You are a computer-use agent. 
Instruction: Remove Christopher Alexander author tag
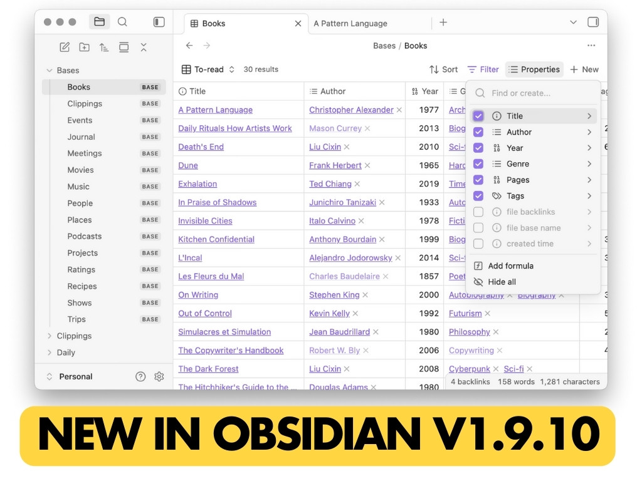[x=399, y=110]
